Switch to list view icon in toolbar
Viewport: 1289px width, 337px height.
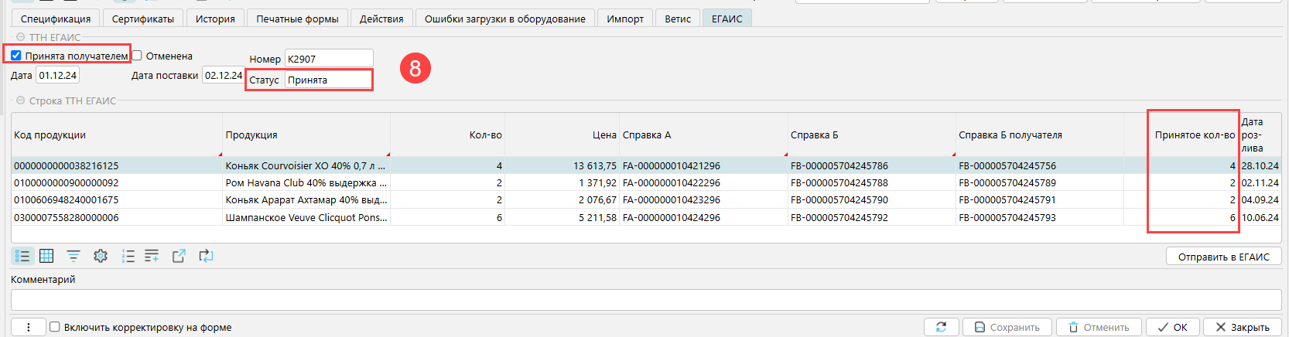pos(22,256)
